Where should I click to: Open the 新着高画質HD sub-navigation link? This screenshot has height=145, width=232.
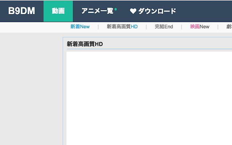[122, 26]
